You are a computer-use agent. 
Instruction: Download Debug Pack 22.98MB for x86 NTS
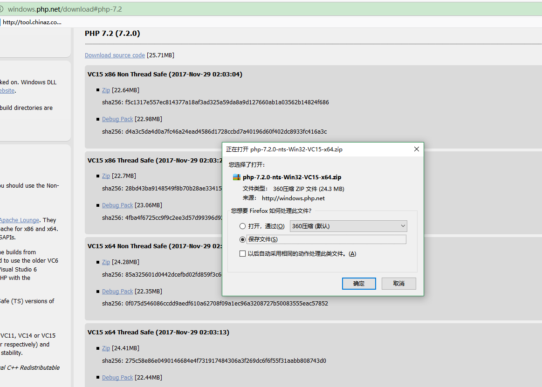point(117,119)
